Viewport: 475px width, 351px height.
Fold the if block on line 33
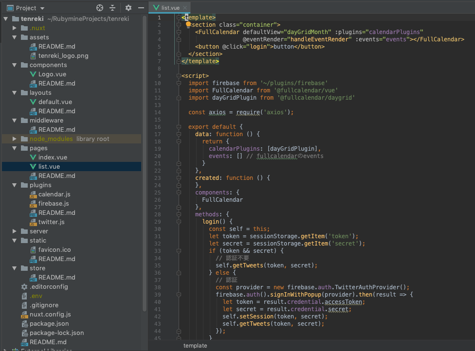tap(179, 251)
